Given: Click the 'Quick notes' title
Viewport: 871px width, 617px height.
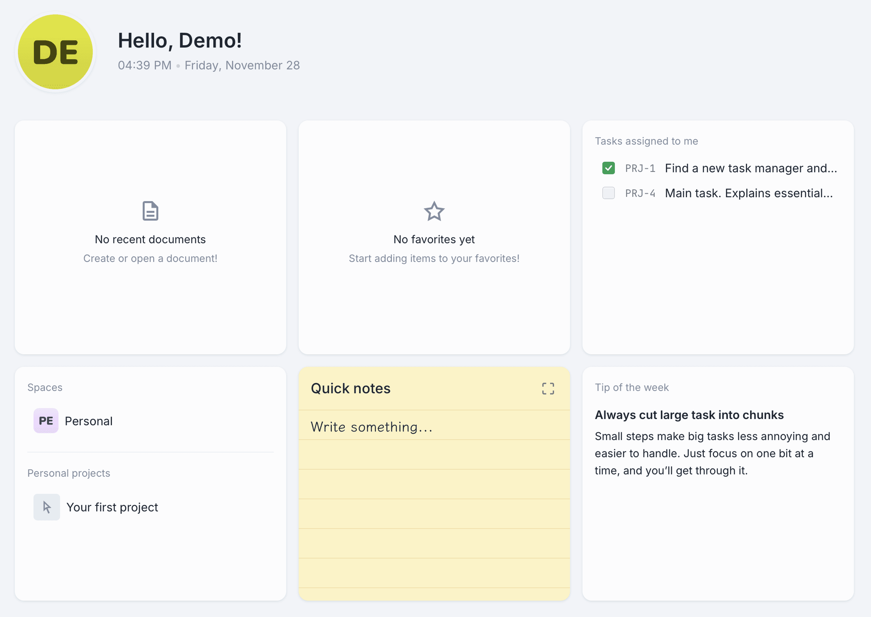Looking at the screenshot, I should (351, 388).
